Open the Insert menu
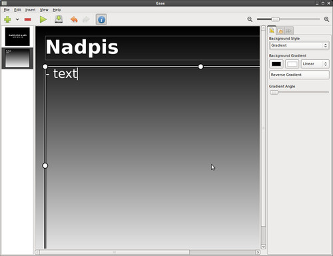 coord(30,10)
